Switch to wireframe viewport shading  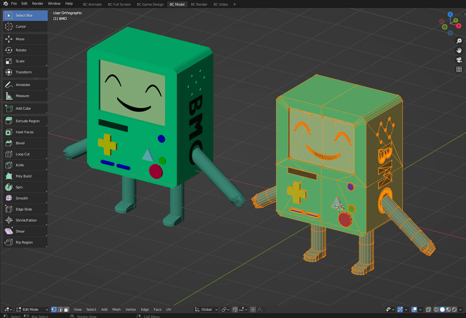pos(436,309)
